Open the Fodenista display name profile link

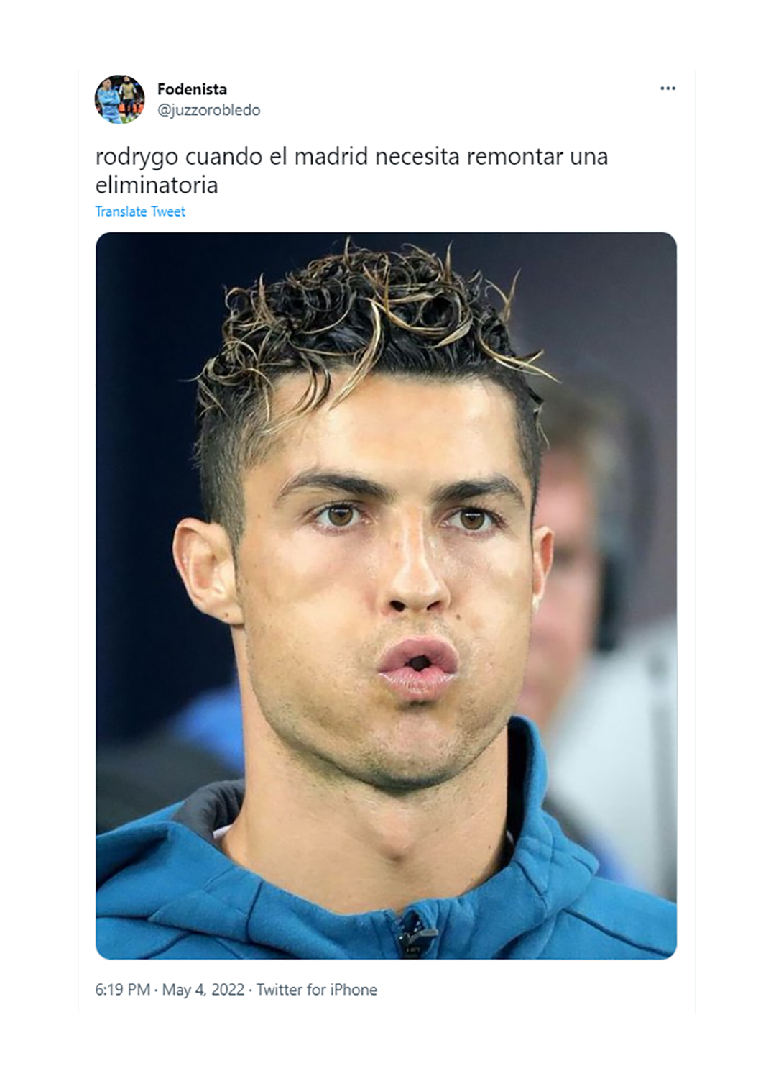192,89
